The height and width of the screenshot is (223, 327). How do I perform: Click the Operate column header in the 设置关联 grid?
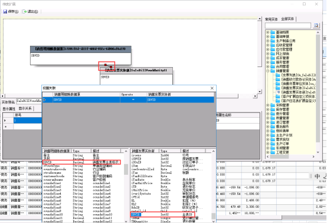133,95
